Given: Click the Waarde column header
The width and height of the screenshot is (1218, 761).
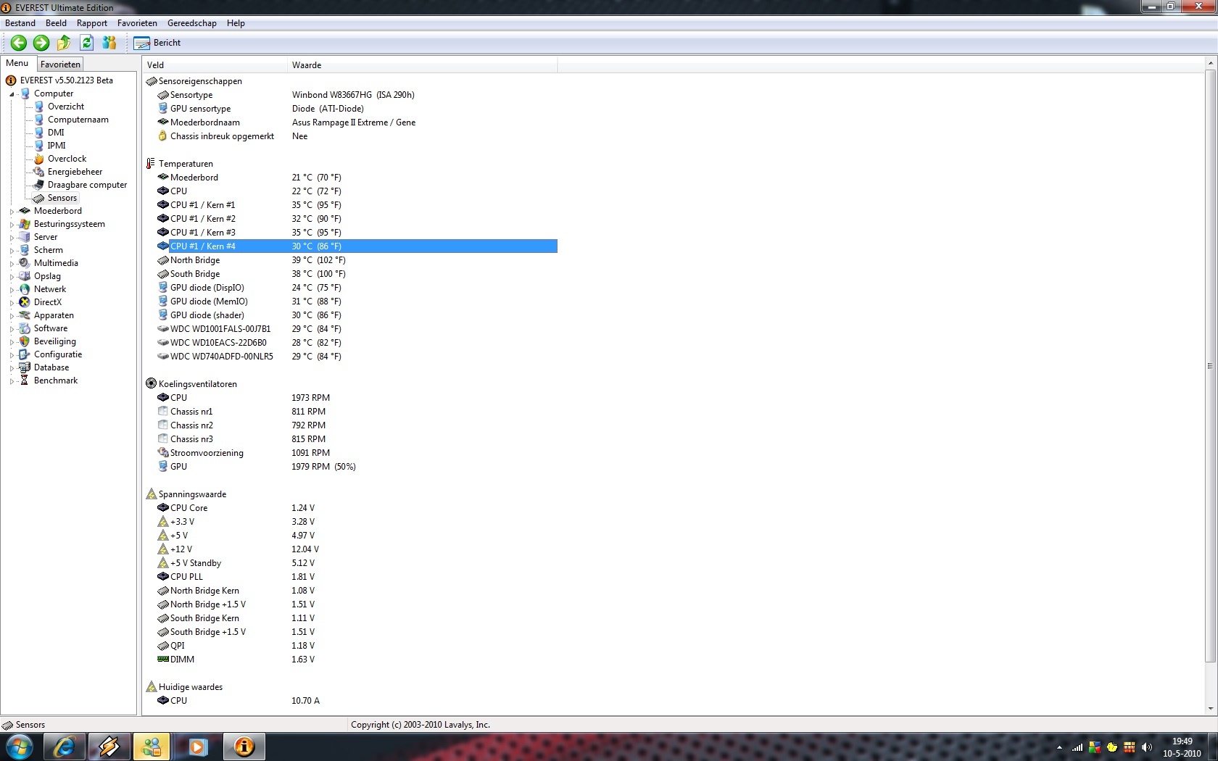Looking at the screenshot, I should 423,65.
